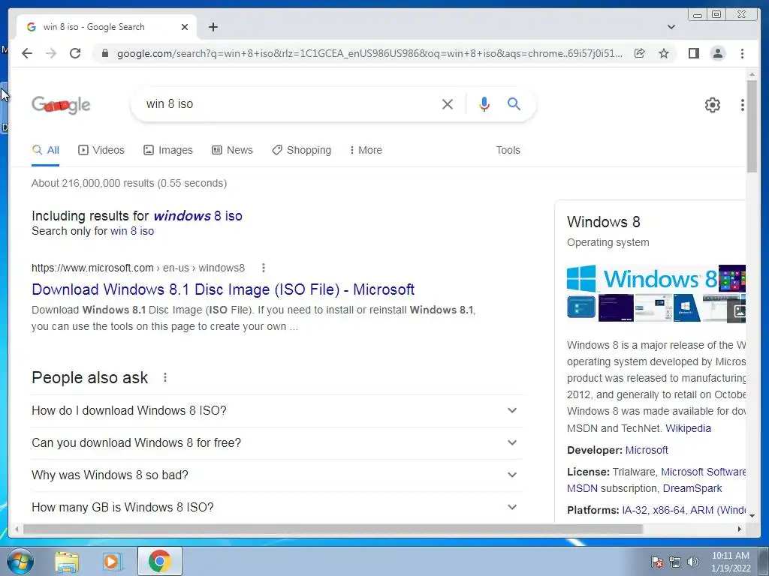Open the Chrome profile avatar
Viewport: 769px width, 576px height.
(717, 53)
